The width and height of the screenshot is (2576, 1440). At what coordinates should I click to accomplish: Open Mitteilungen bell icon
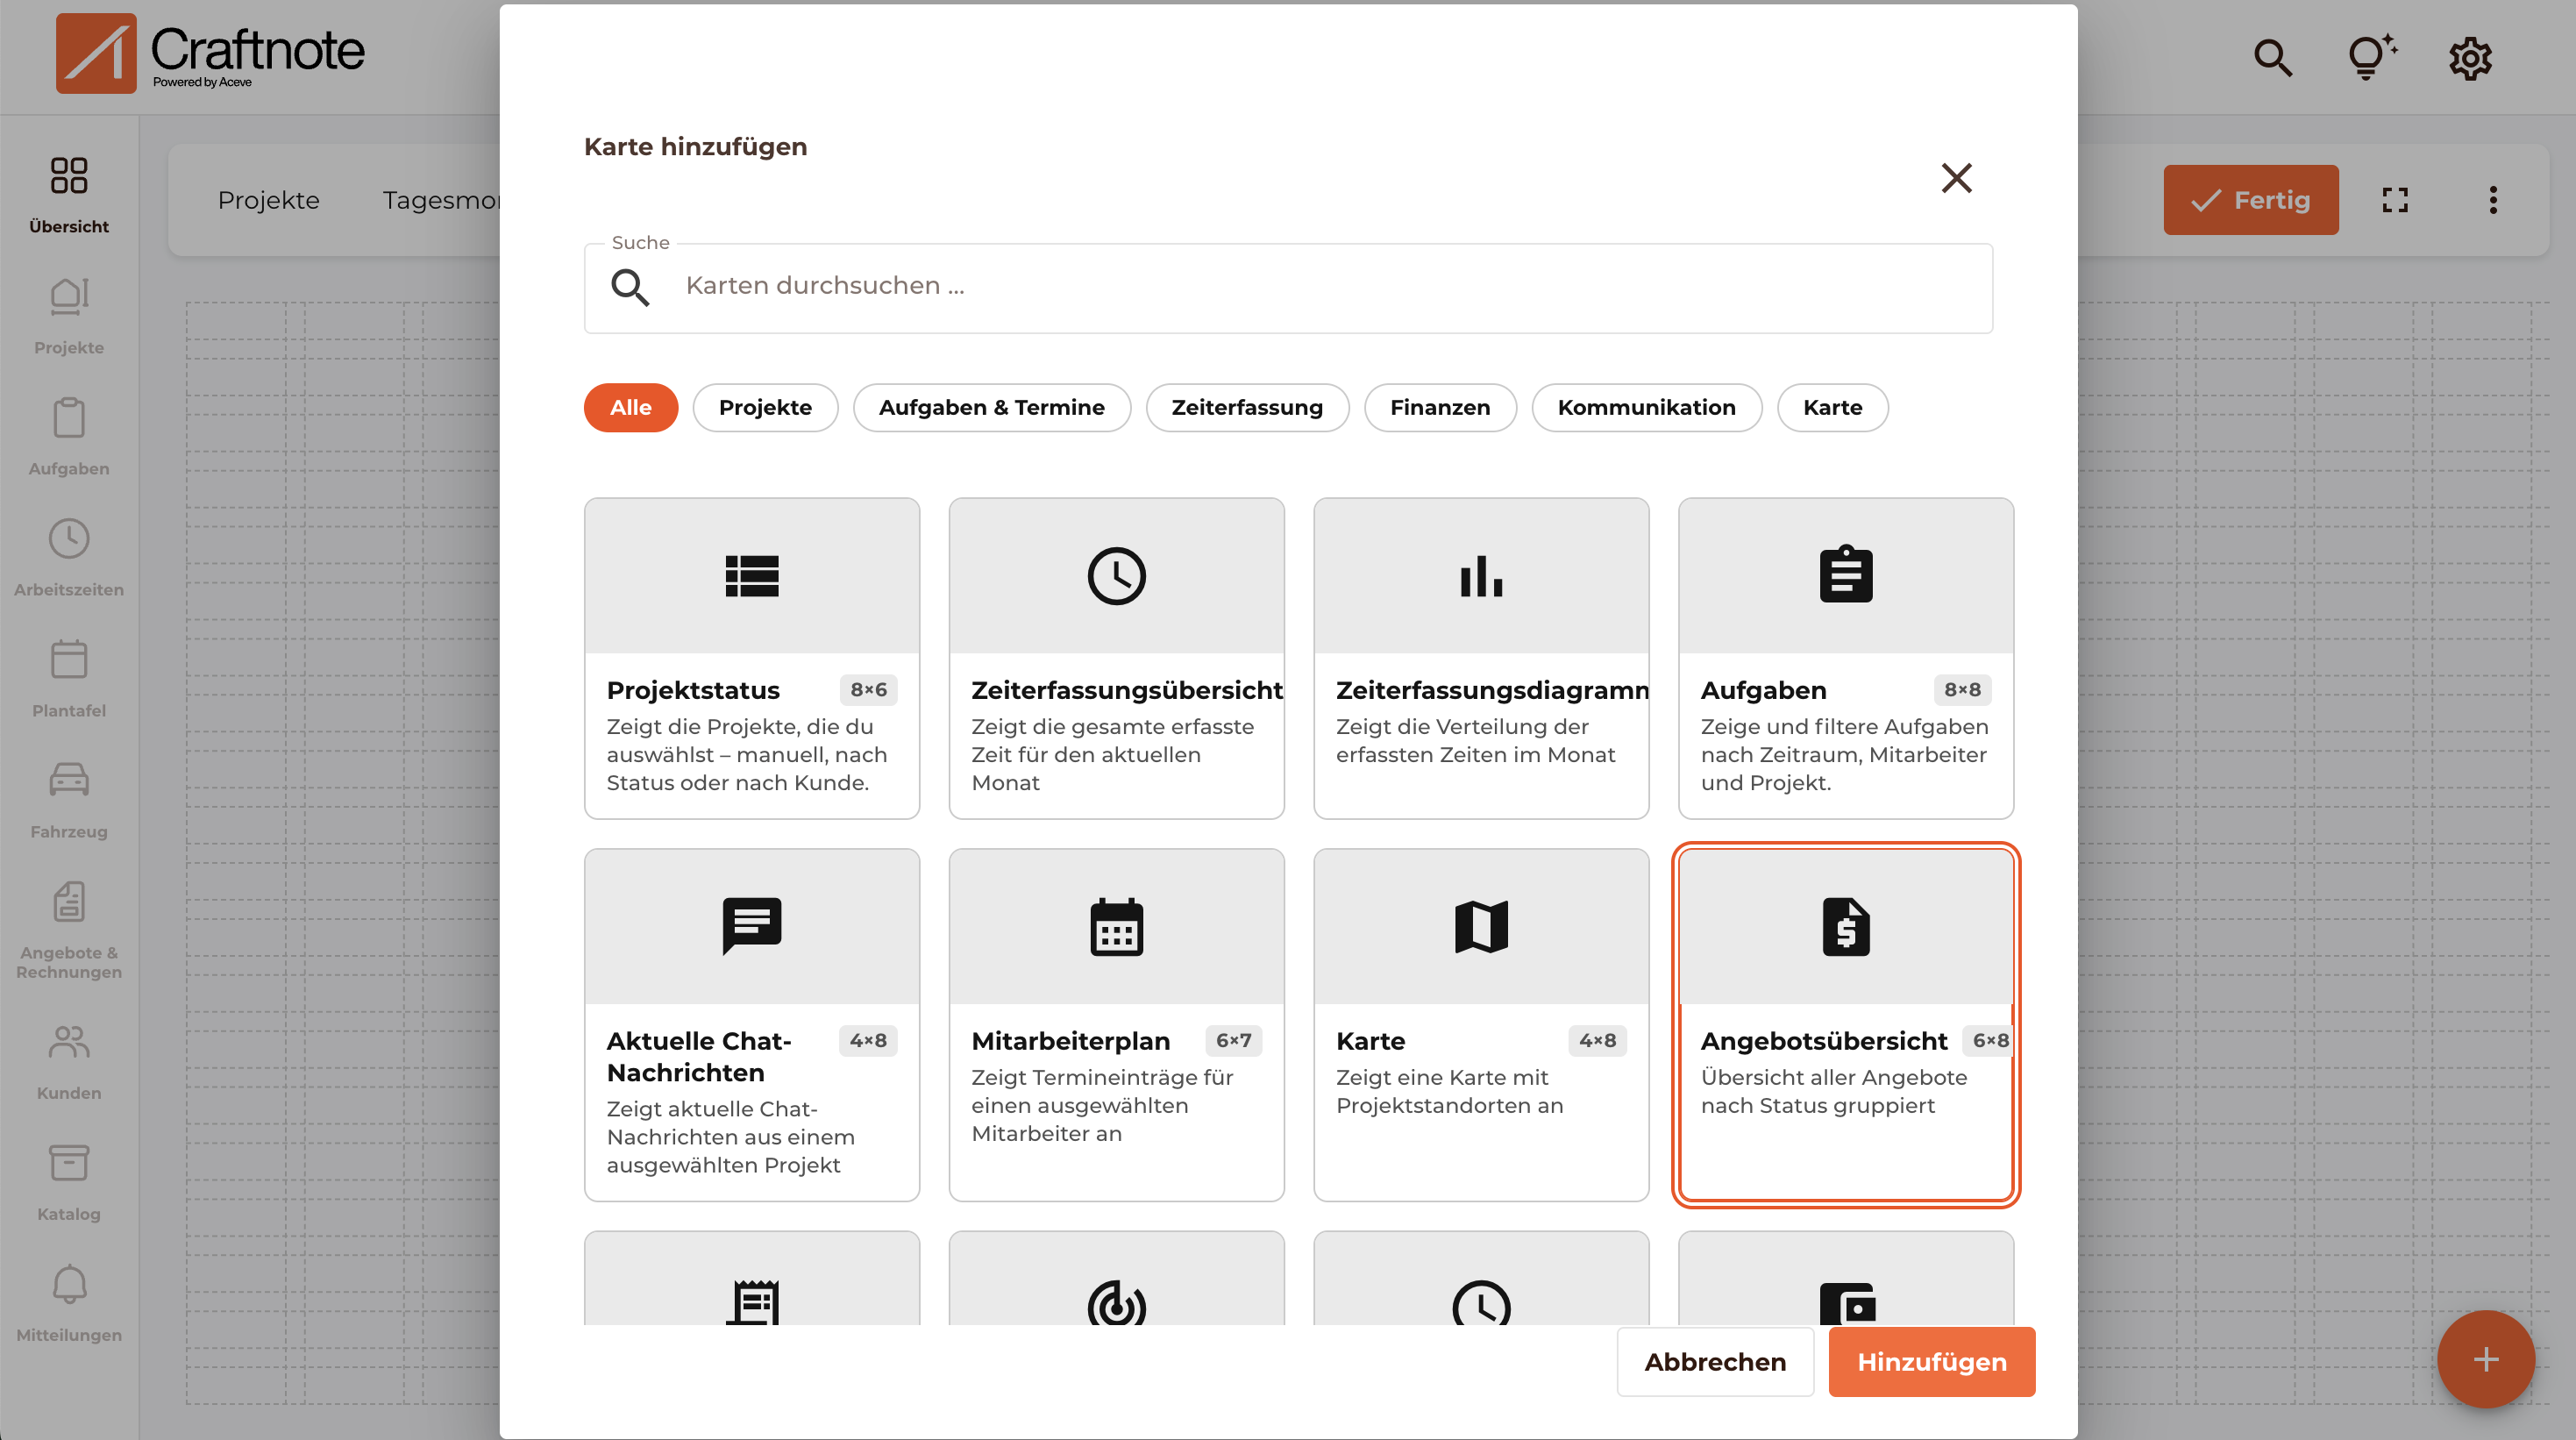pos(69,1284)
